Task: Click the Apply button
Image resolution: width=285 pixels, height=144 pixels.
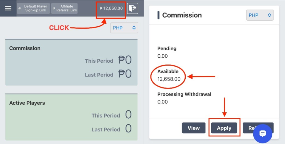Action: coord(224,128)
